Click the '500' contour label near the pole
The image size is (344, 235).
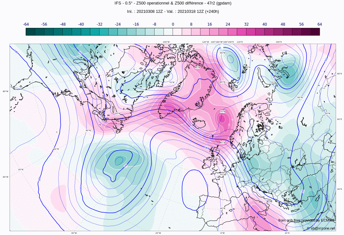[x=224, y=71]
